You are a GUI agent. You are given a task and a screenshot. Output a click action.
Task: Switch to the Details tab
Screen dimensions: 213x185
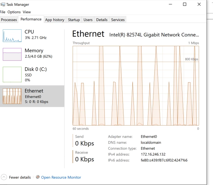click(102, 20)
